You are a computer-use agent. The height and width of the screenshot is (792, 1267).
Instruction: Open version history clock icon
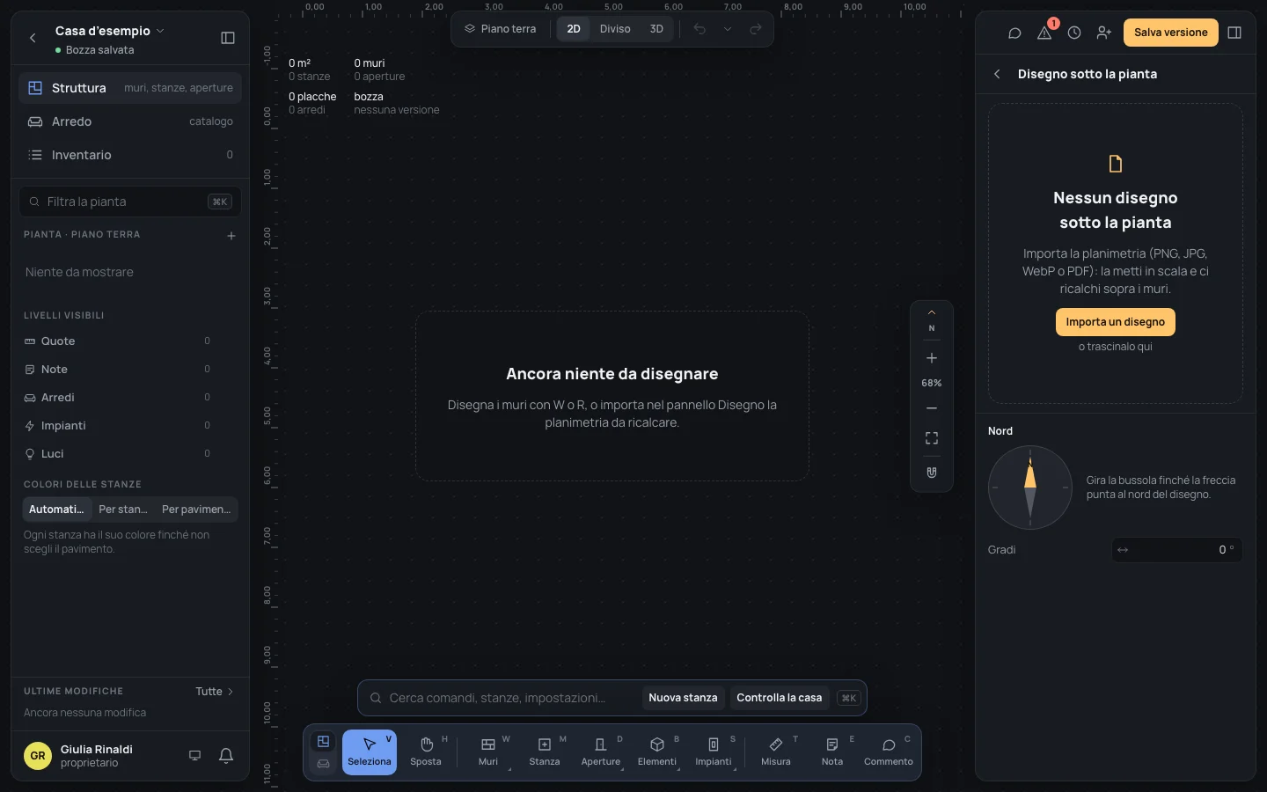[x=1074, y=33]
